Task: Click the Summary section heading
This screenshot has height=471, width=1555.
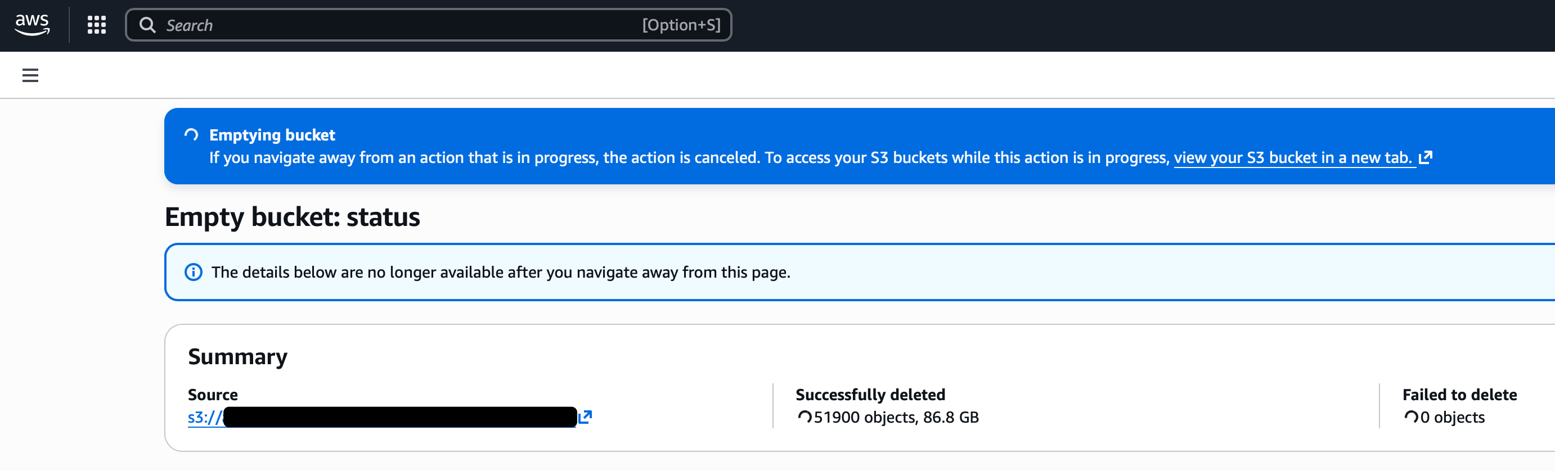Action: 237,356
